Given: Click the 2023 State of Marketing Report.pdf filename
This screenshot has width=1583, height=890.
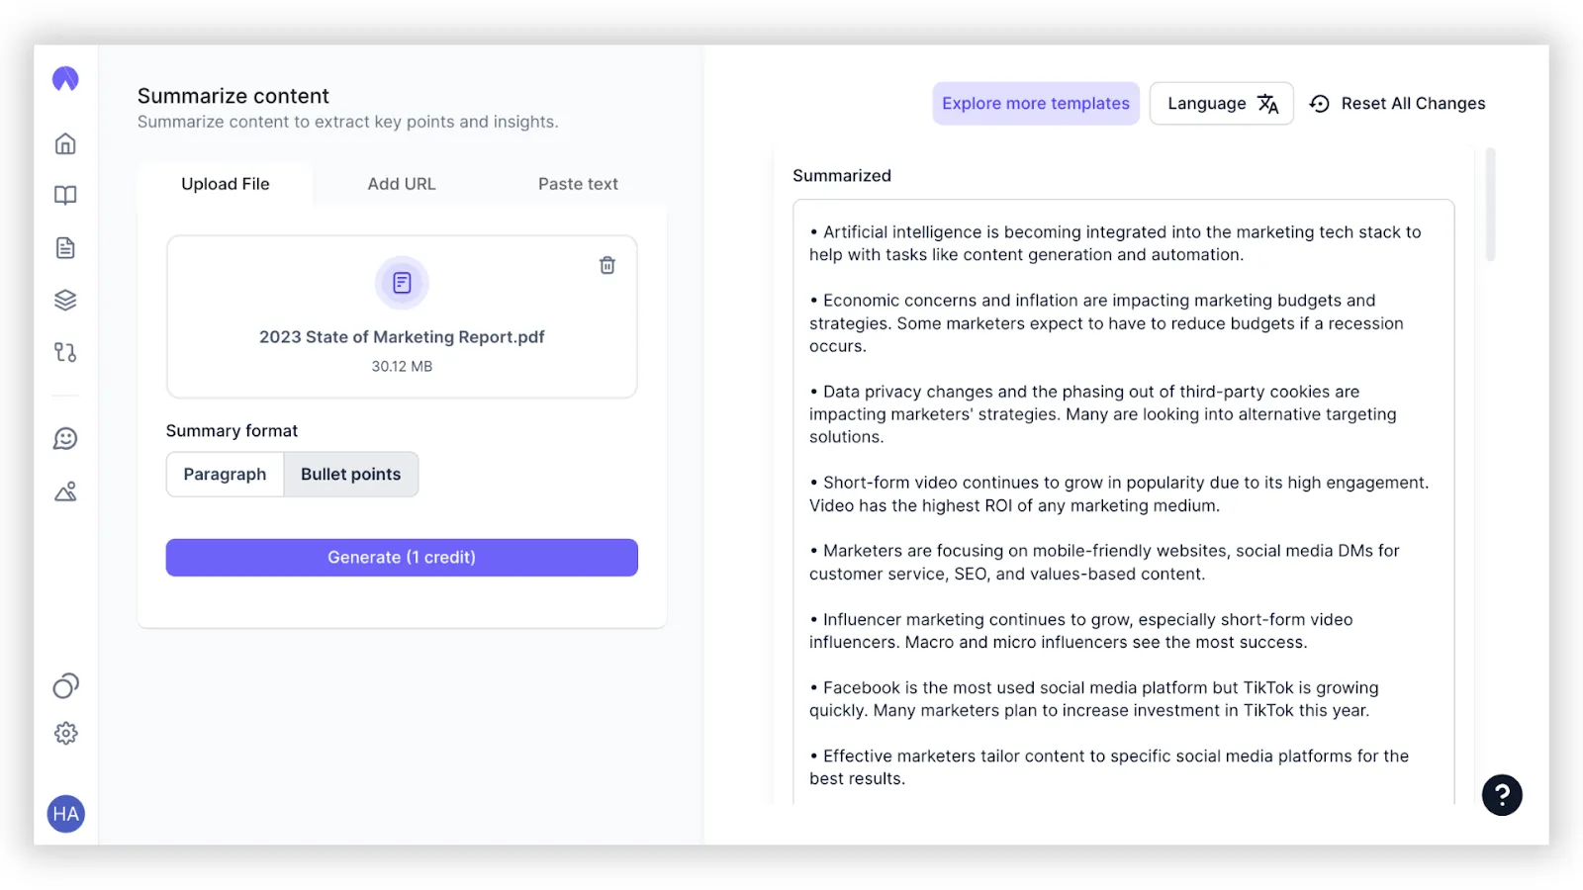Looking at the screenshot, I should pyautogui.click(x=402, y=337).
